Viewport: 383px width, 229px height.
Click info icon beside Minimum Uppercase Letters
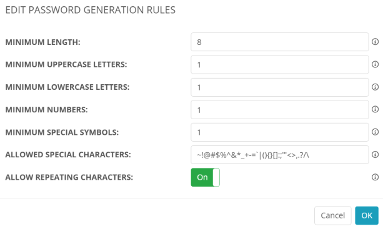point(375,64)
